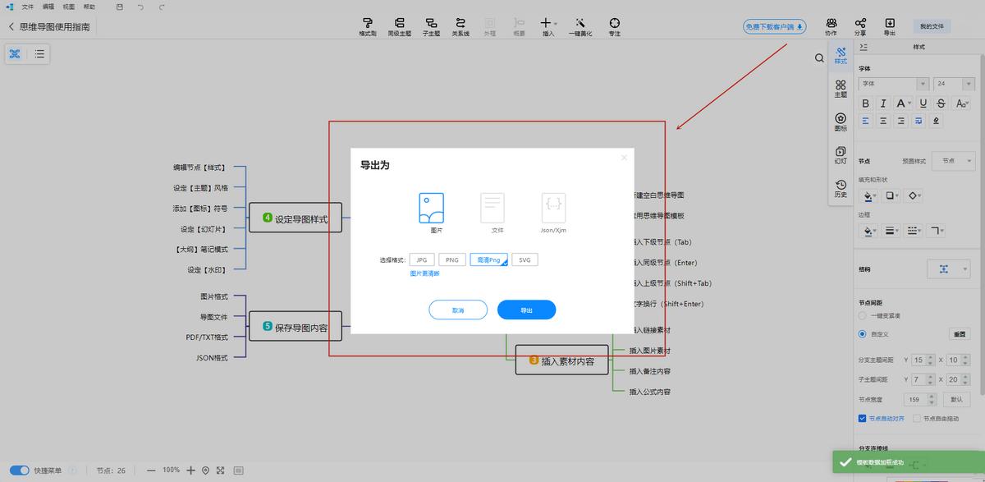
Task: Zoom in with the plus icon
Action: coord(191,471)
